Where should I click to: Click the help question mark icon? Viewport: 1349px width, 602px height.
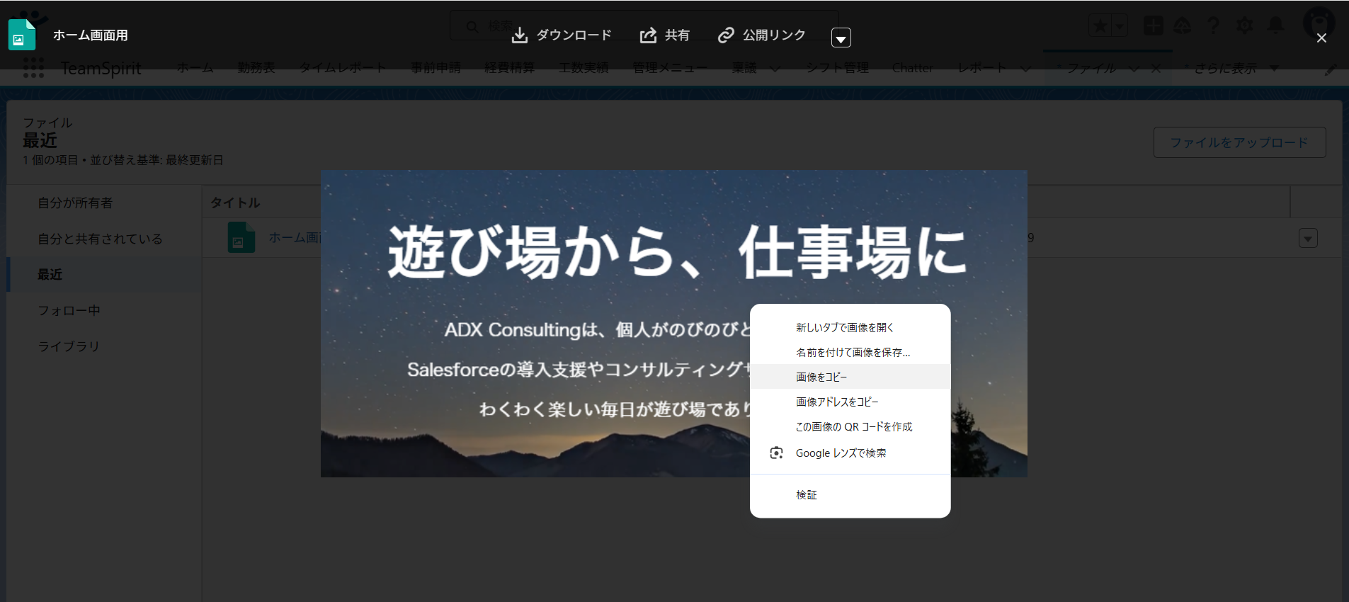1213,25
